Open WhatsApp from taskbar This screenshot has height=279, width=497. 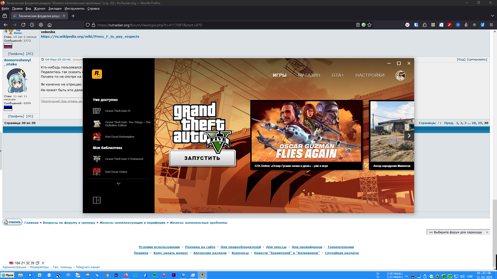click(x=135, y=275)
